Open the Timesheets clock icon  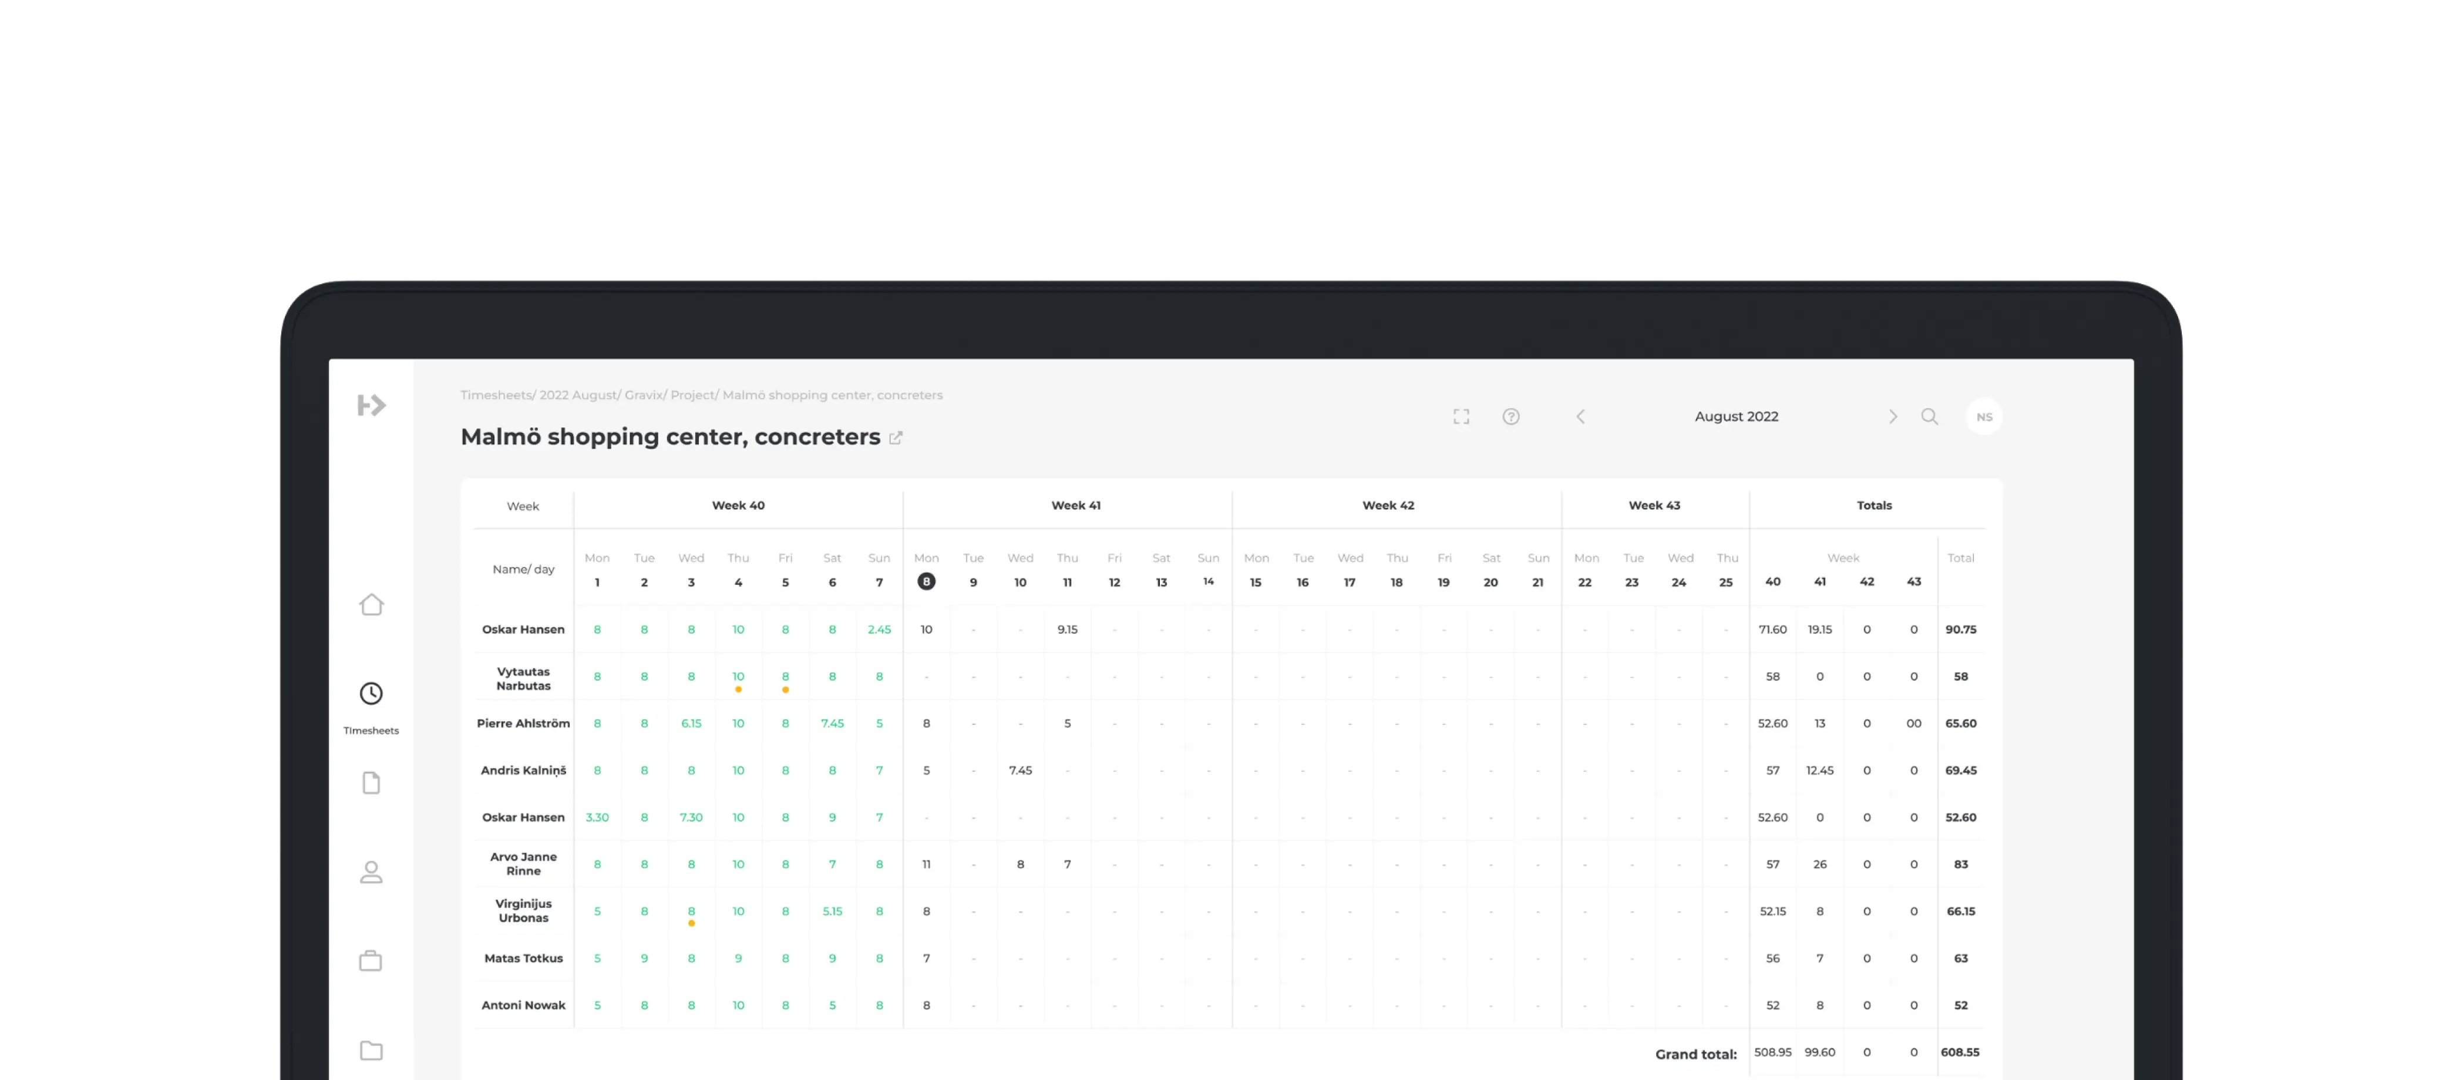click(371, 693)
